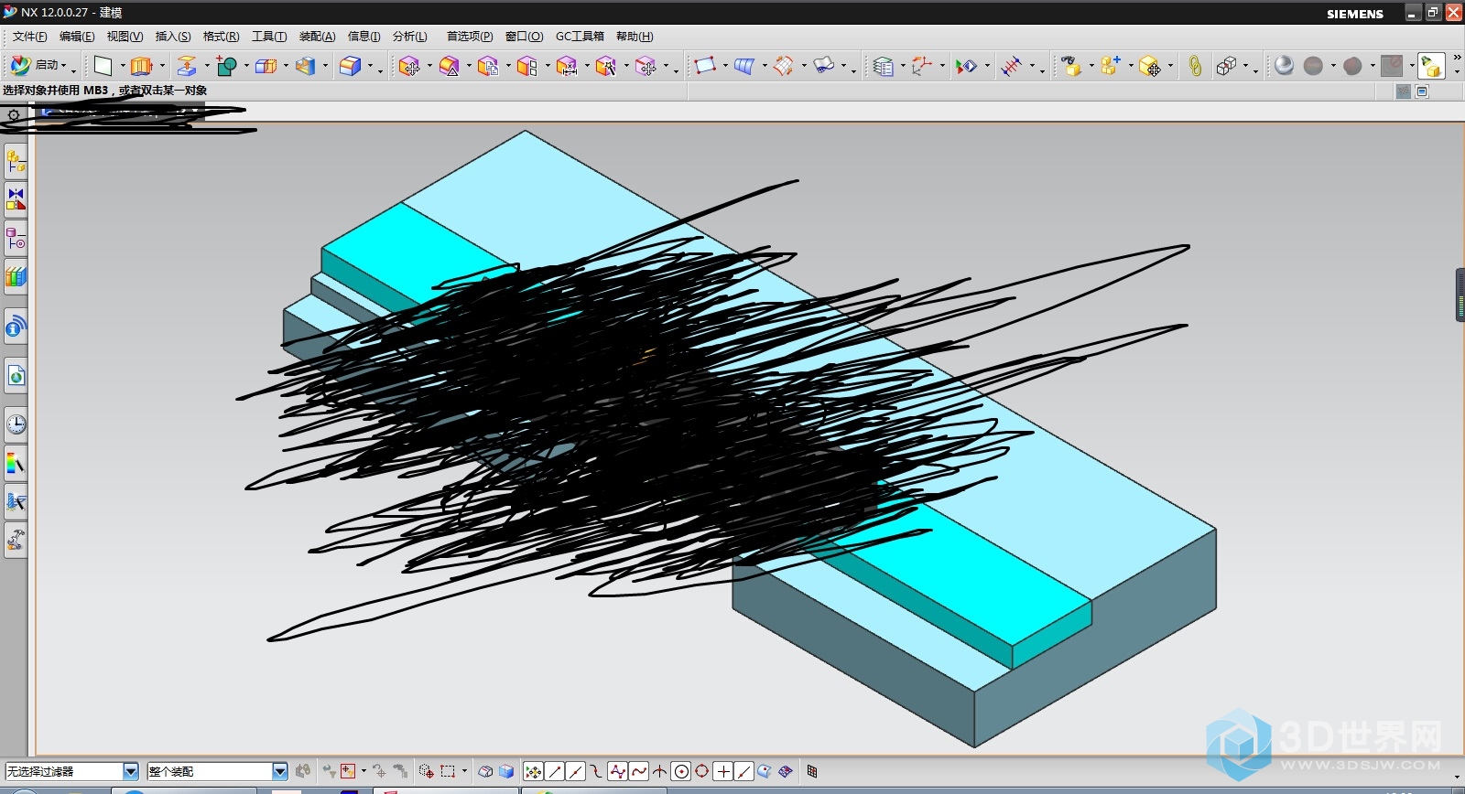Select the Extrude feature icon
This screenshot has height=794, width=1465.
tap(142, 66)
